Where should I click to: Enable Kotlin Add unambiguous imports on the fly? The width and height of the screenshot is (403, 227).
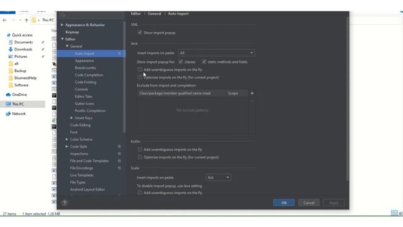(140, 149)
